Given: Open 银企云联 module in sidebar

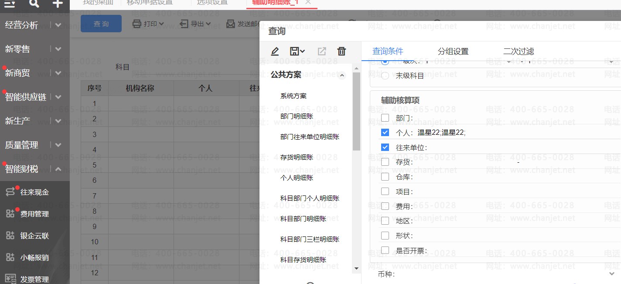Looking at the screenshot, I should tap(34, 236).
